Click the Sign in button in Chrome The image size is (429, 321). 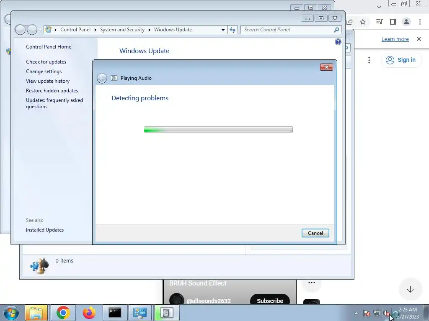[x=401, y=60]
